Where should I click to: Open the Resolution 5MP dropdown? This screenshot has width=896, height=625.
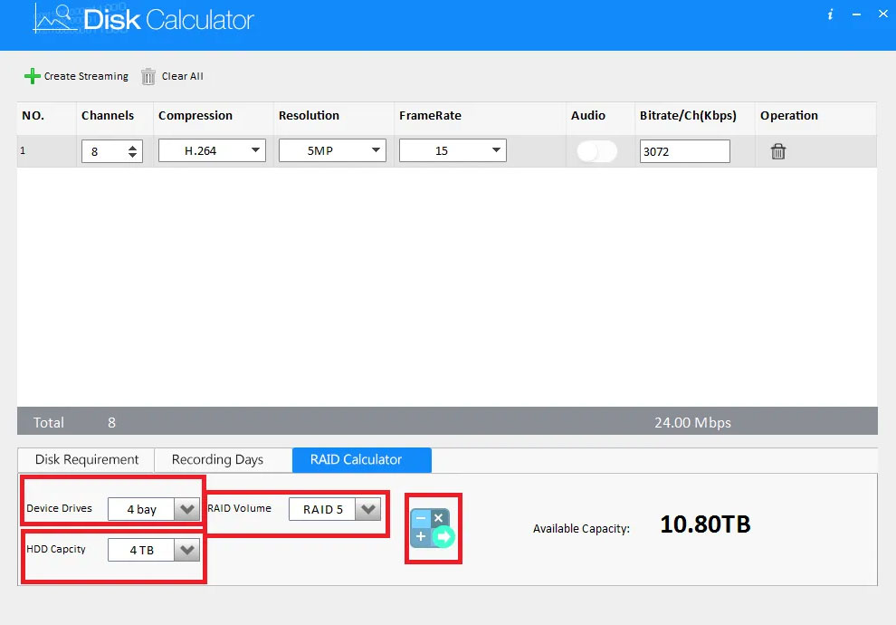(332, 150)
